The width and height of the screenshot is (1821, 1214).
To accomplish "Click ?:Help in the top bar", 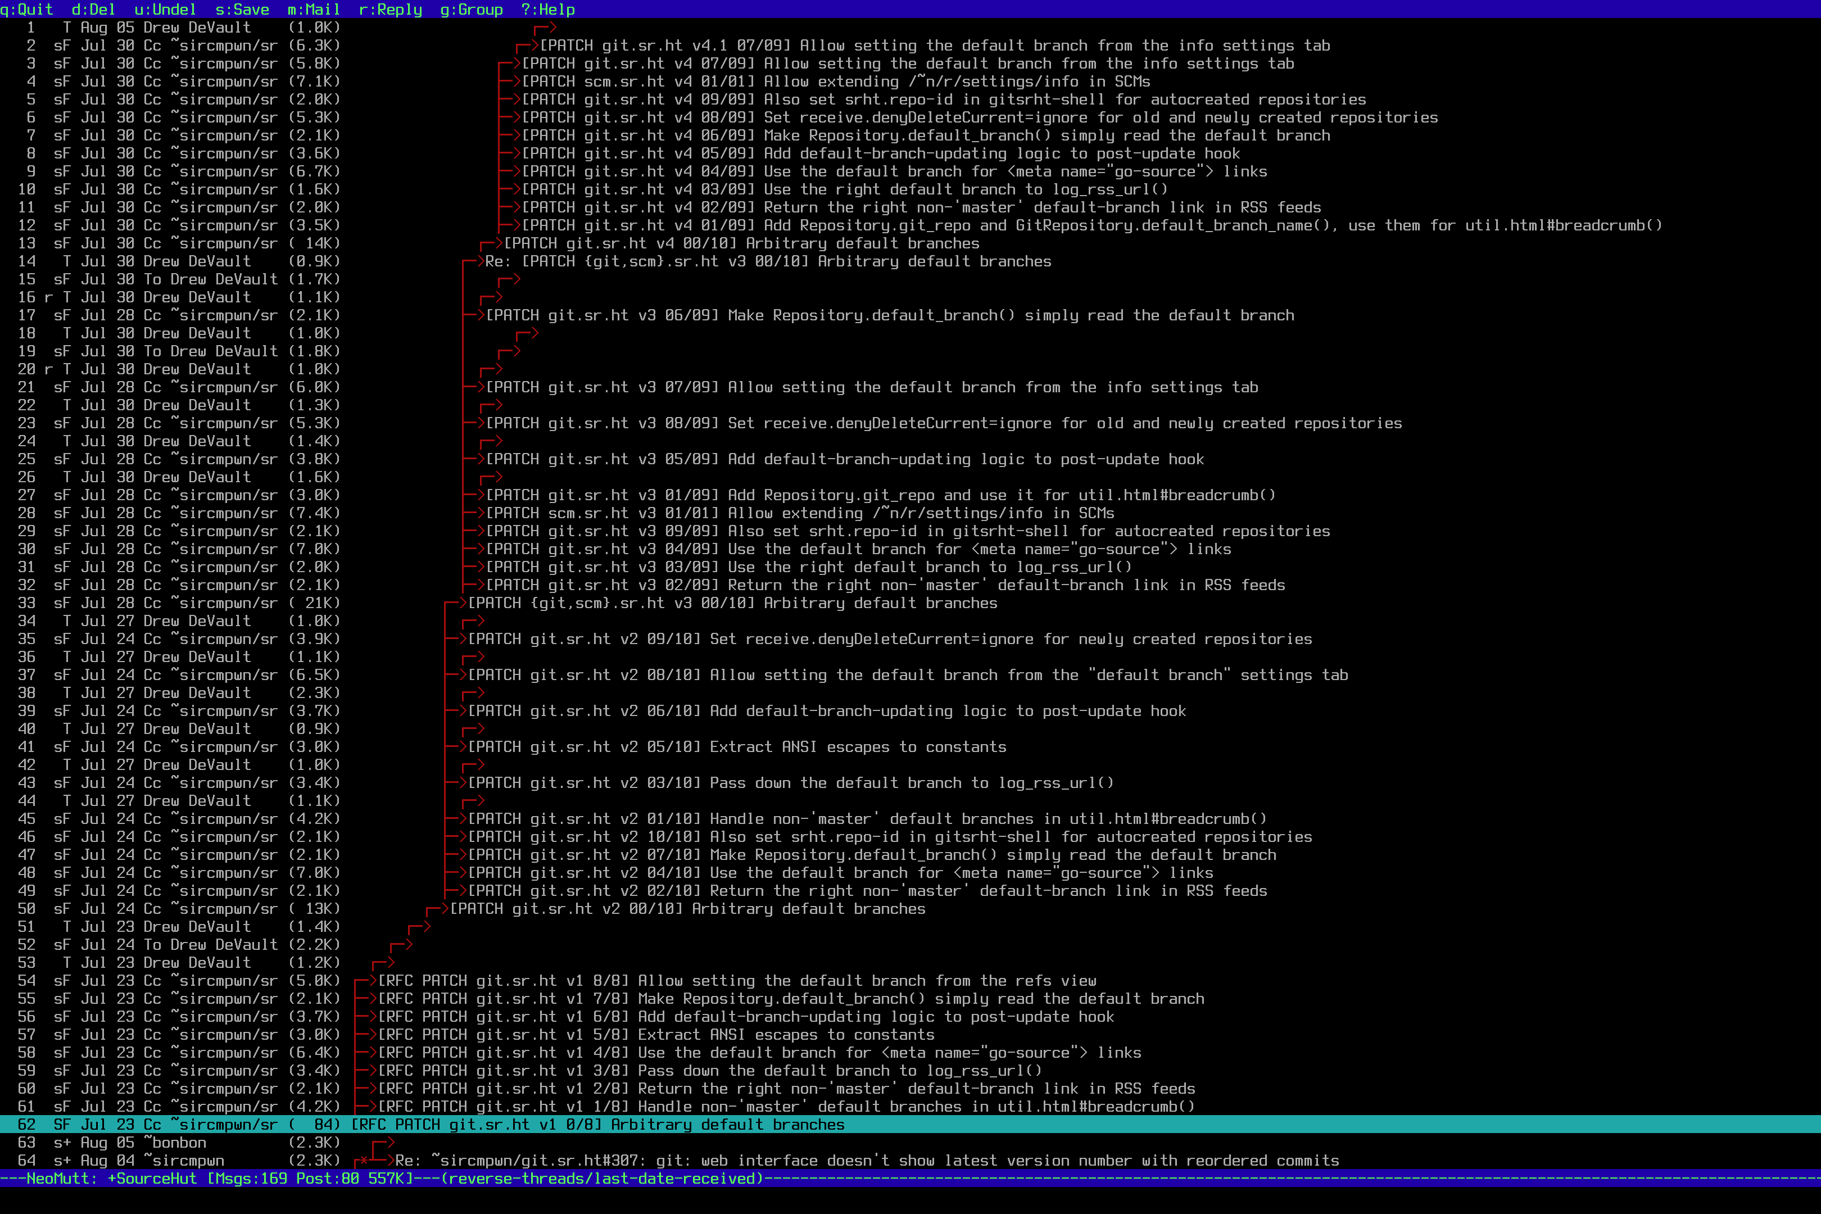I will click(x=547, y=10).
